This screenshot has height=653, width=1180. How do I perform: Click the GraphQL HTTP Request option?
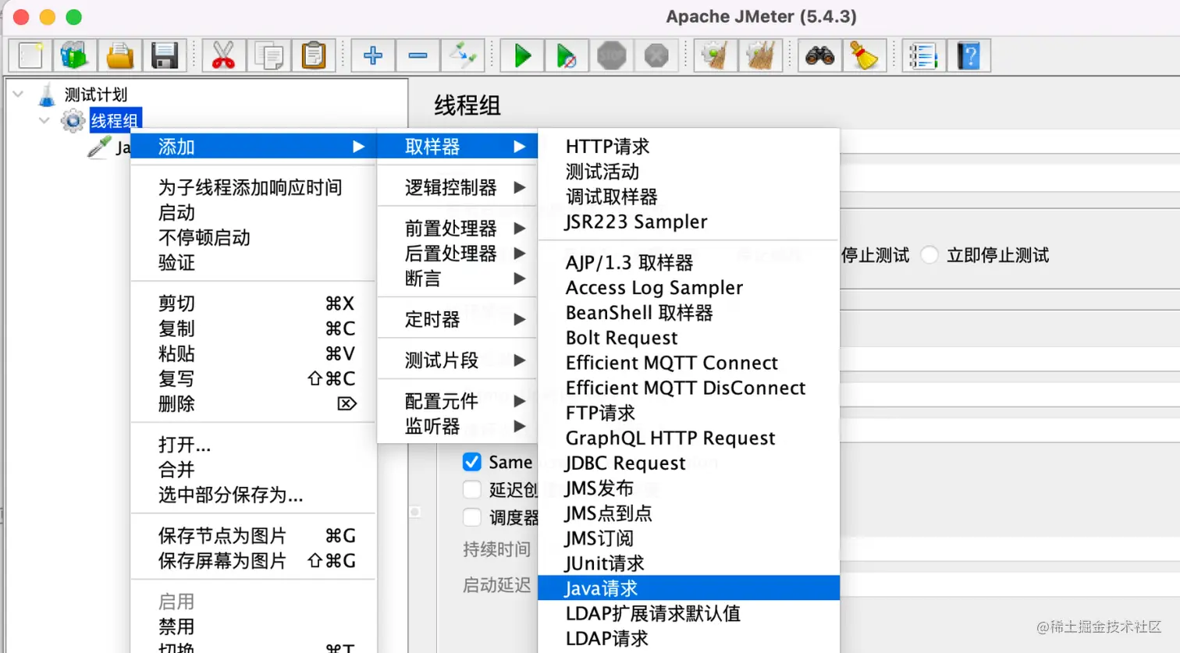[x=670, y=438]
